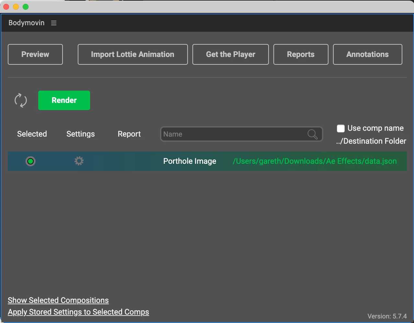Click the Version: 5.7.4 text
414x323 pixels.
point(387,316)
